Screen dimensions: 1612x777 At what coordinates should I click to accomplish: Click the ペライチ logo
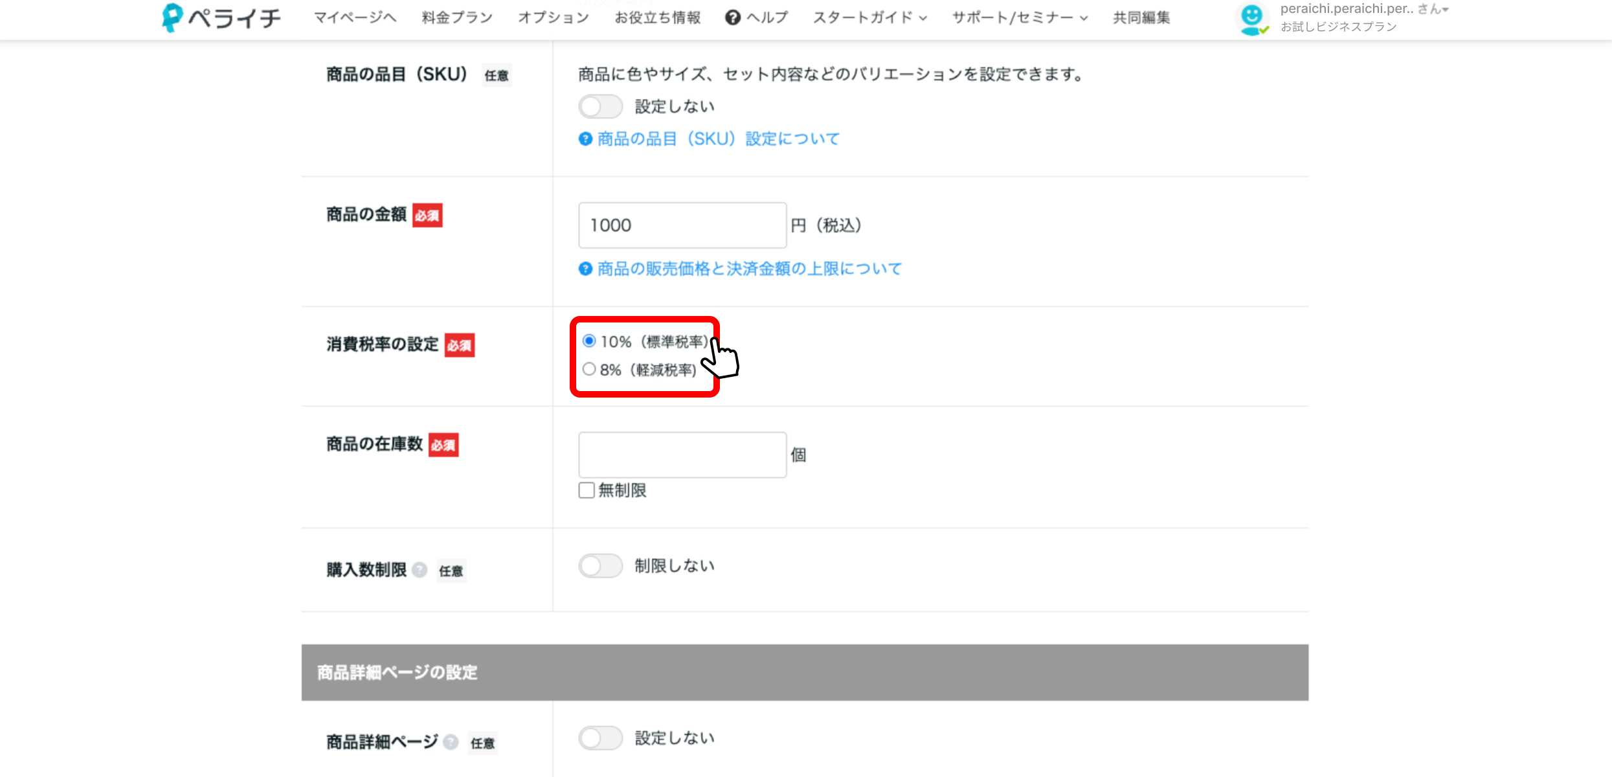pyautogui.click(x=221, y=17)
